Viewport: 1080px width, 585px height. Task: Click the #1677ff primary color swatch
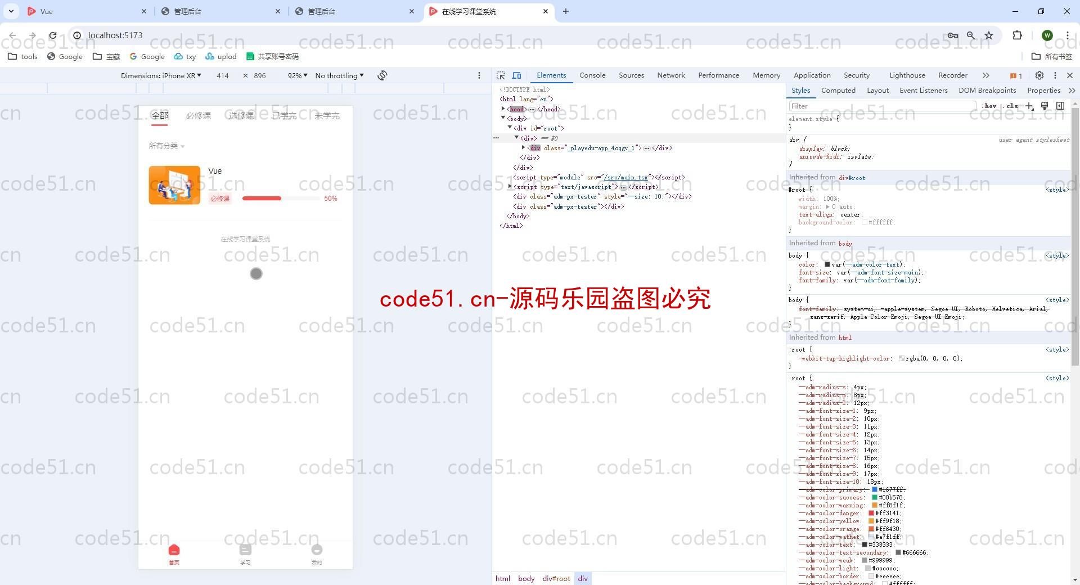tap(875, 490)
